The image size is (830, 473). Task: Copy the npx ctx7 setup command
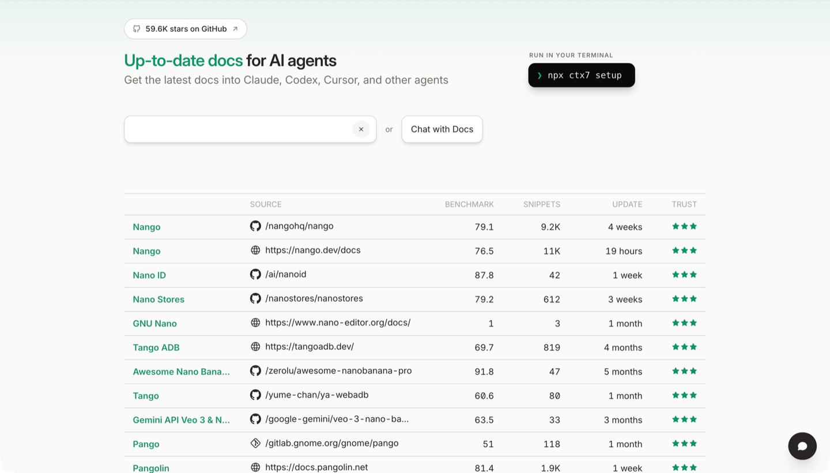point(582,75)
